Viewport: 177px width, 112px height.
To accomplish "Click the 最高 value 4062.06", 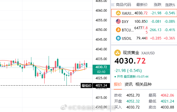I will tap(167, 95).
